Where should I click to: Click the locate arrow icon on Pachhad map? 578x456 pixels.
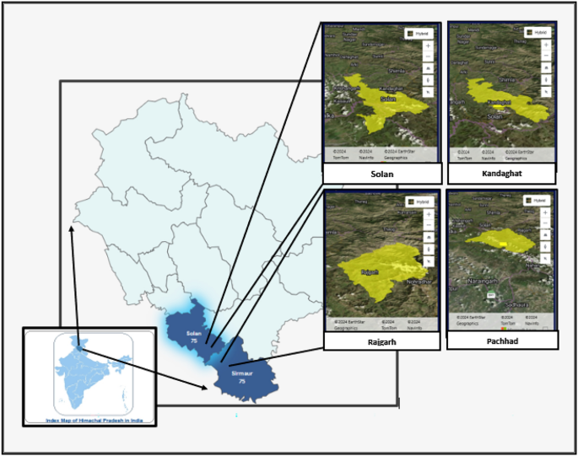(x=546, y=258)
